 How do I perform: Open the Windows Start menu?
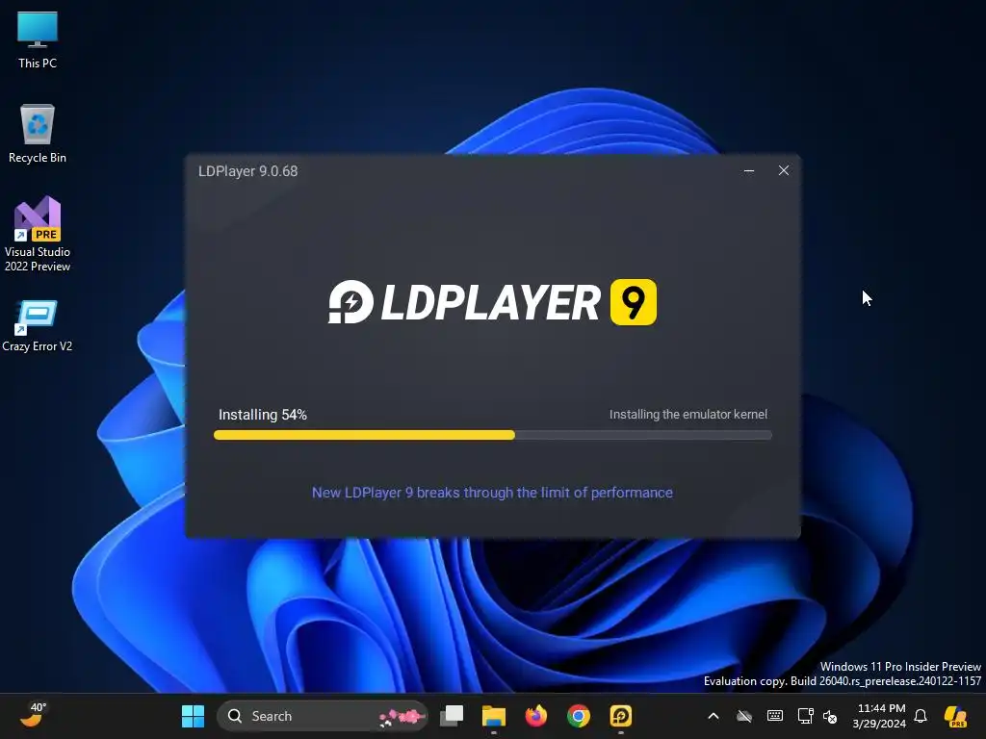tap(193, 716)
